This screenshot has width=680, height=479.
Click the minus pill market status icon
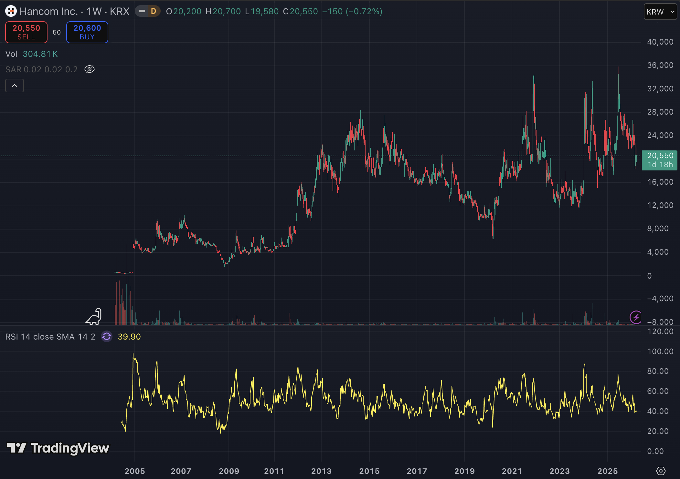point(142,11)
